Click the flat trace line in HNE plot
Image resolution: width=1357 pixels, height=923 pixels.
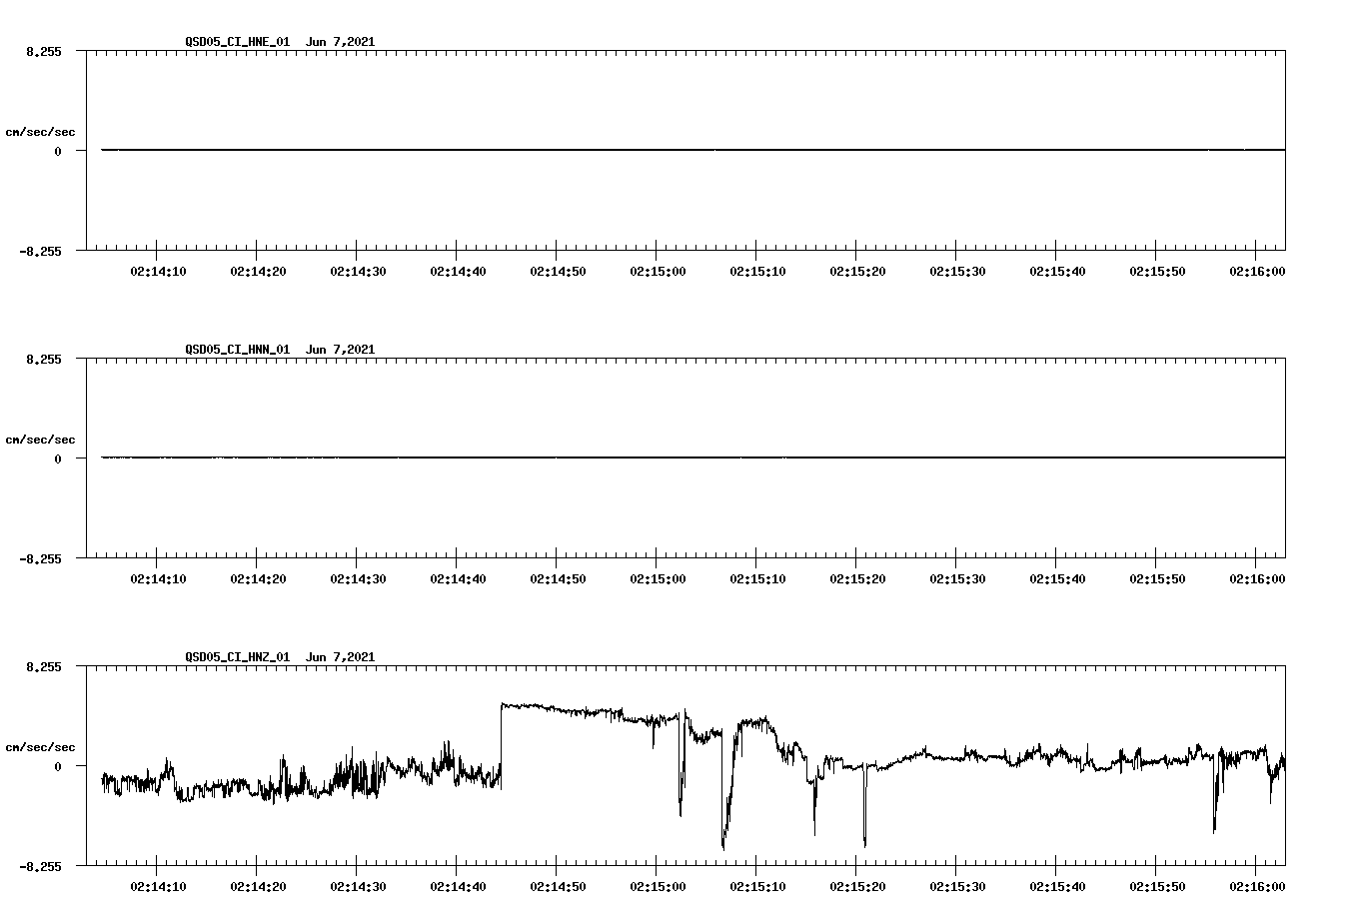[693, 150]
